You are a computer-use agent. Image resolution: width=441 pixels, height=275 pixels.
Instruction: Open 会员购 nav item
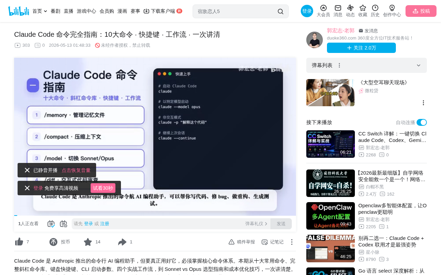(x=107, y=11)
